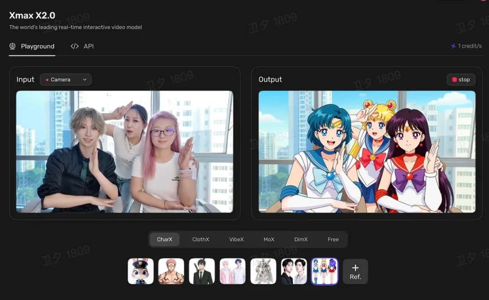This screenshot has height=300, width=489.
Task: Click the 1 credit/s label
Action: pos(470,46)
